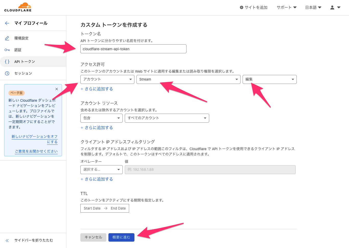
Task: Click the 概要に進む button
Action: pos(121,237)
